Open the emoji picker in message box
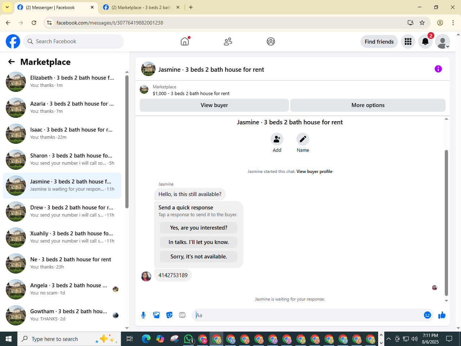This screenshot has height=346, width=461. click(428, 315)
